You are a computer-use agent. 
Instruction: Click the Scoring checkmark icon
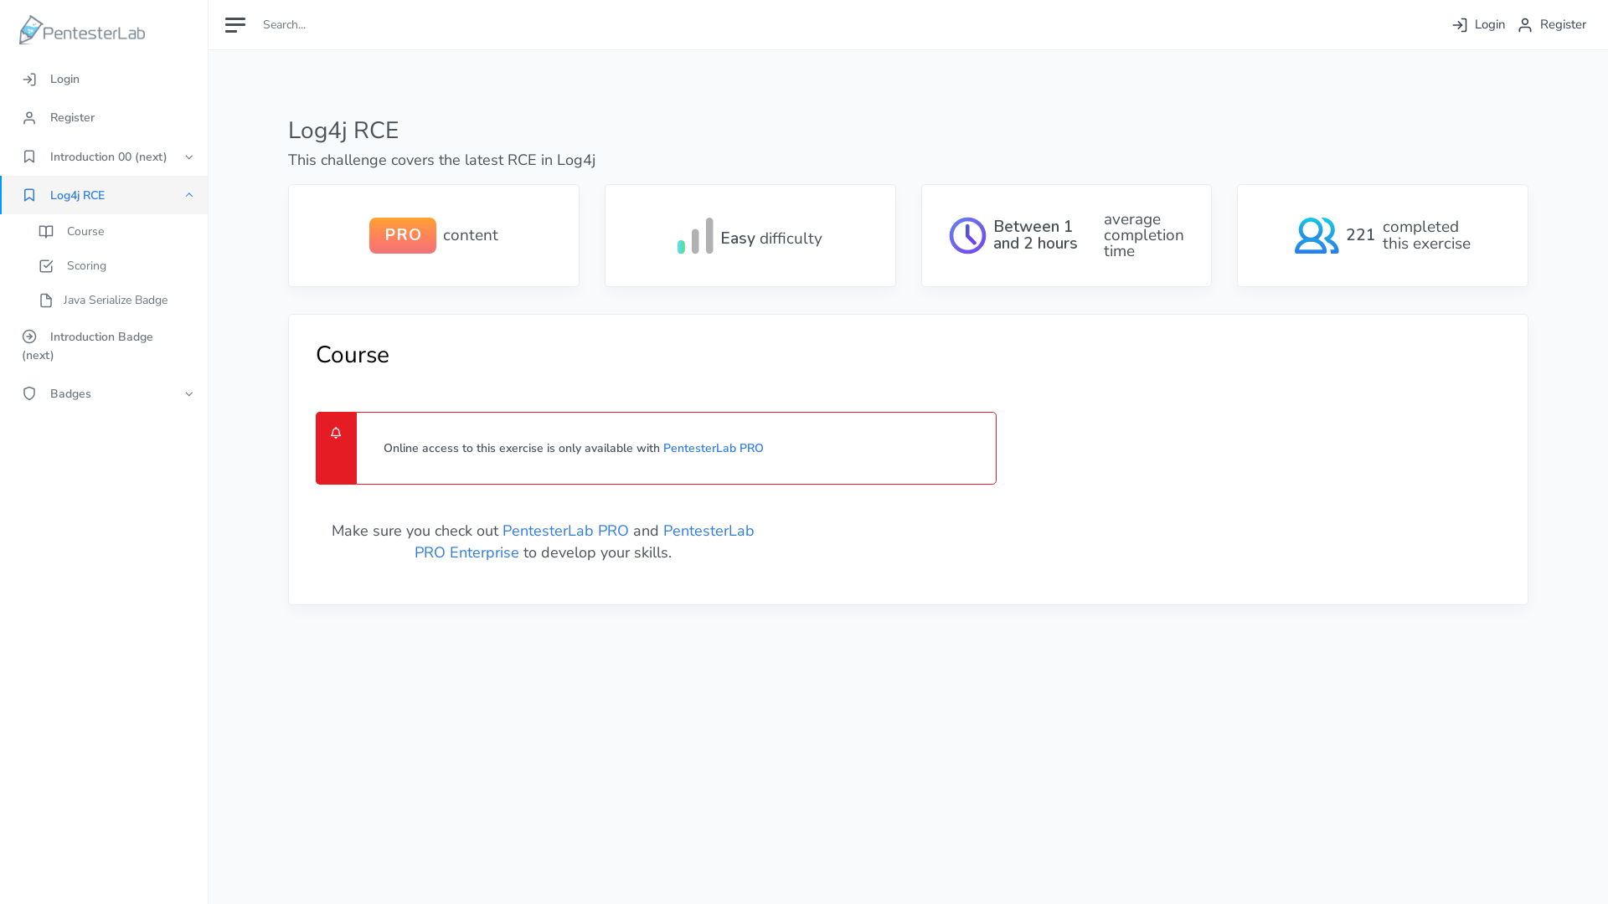(46, 266)
